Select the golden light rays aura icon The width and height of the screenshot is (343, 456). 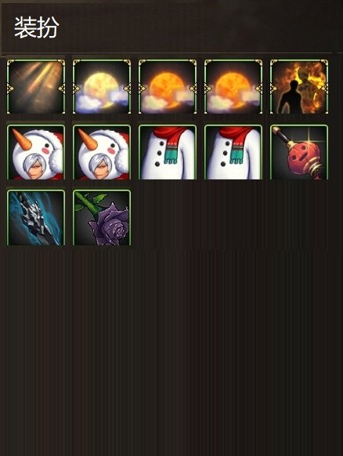coord(36,87)
